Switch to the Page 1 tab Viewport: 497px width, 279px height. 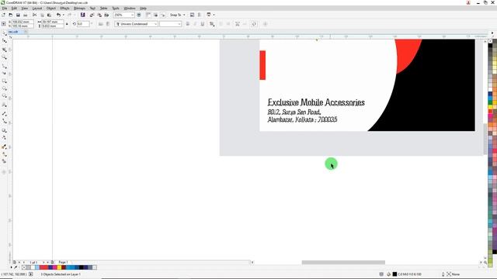[x=63, y=262]
